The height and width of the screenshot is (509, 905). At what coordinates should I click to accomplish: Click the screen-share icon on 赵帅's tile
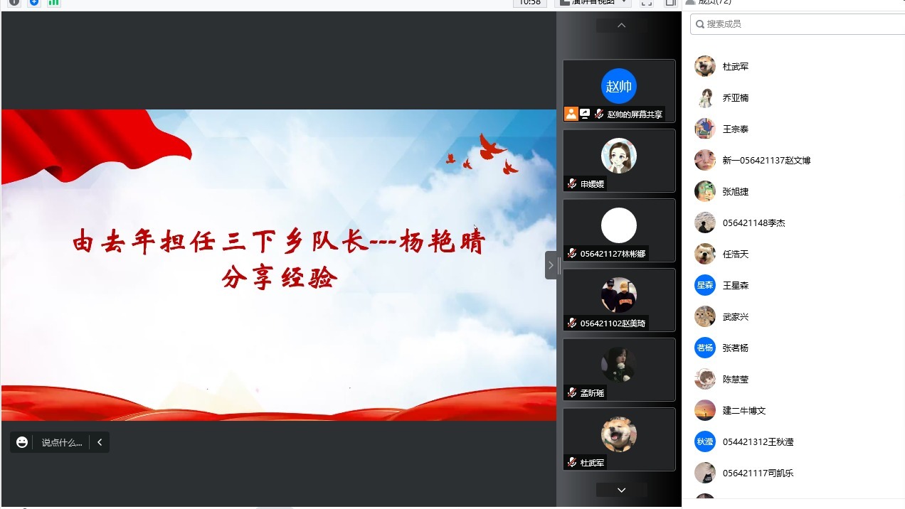pos(585,114)
